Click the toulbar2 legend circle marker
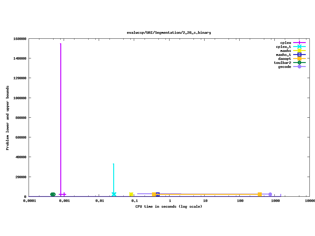 point(299,63)
